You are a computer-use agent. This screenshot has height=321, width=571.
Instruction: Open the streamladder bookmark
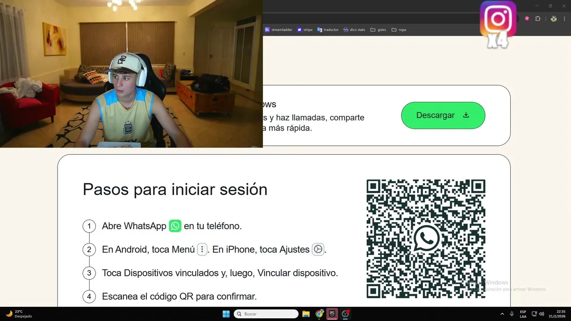279,30
